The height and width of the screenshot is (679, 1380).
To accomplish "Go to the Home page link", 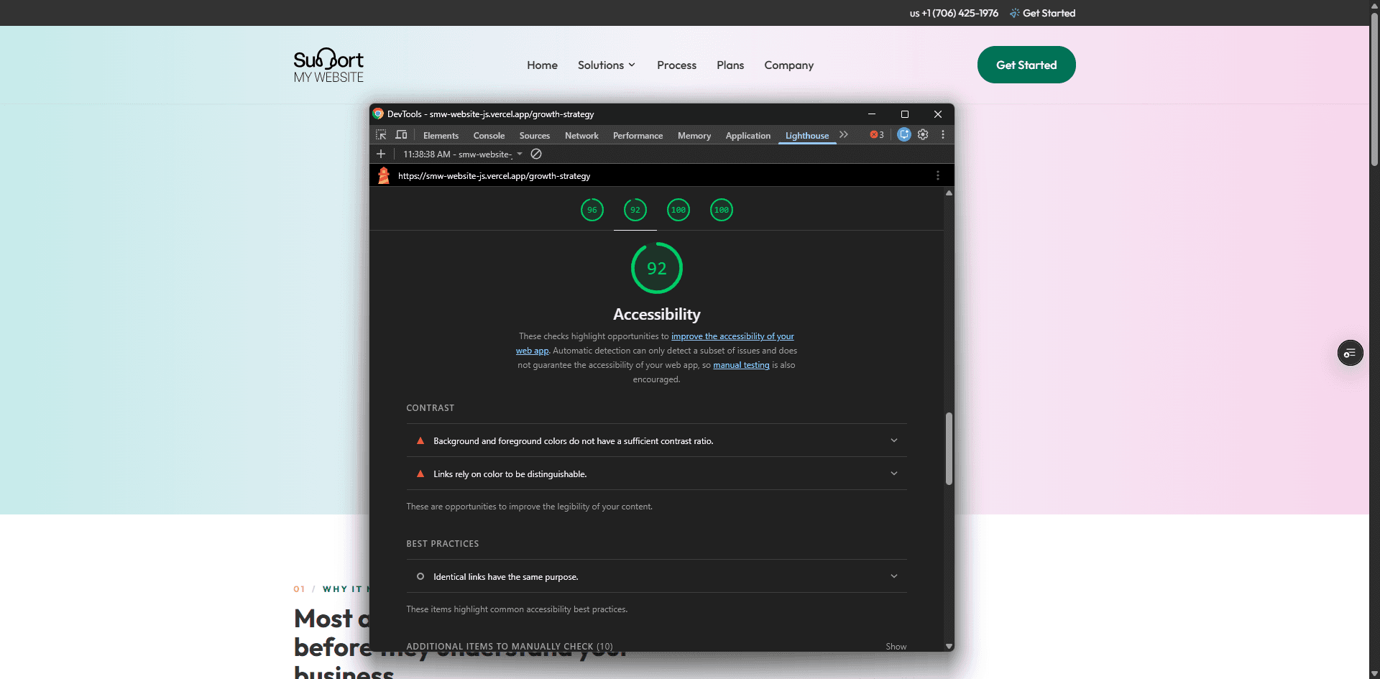I will pos(542,65).
